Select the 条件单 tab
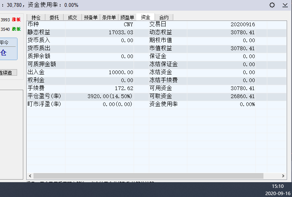This screenshot has width=292, height=197. pos(109,17)
